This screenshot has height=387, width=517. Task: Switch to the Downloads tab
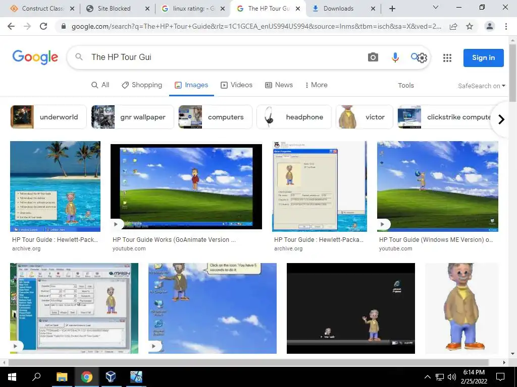338,9
